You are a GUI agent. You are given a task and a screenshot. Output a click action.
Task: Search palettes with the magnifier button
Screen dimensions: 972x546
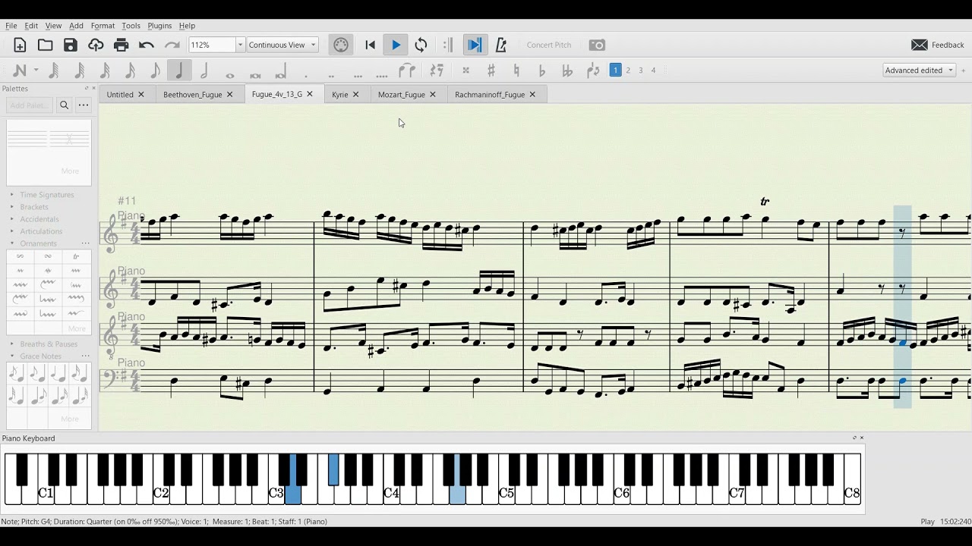65,105
